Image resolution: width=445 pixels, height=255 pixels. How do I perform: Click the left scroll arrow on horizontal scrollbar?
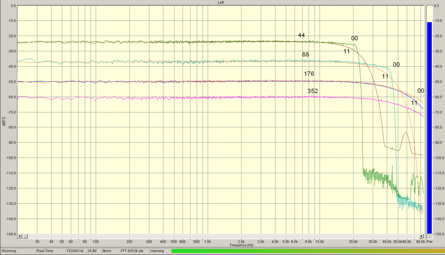tap(20, 236)
